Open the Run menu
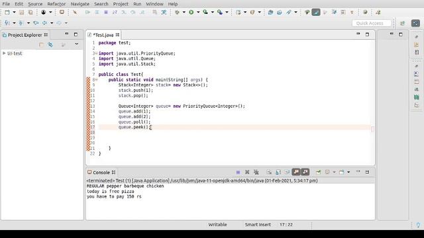The height and width of the screenshot is (238, 424). coord(137,4)
